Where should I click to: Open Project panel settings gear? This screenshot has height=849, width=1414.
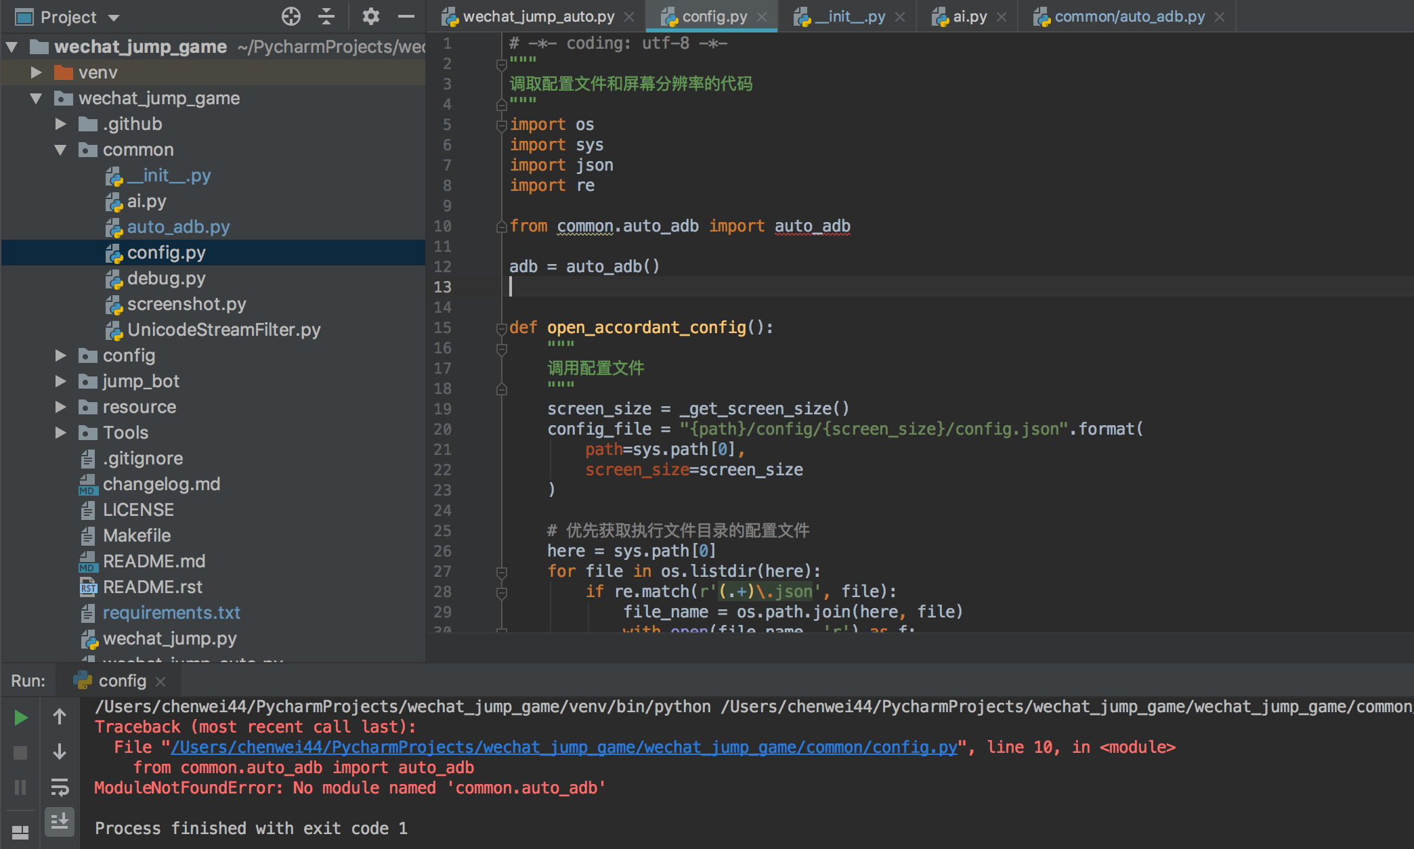tap(370, 16)
